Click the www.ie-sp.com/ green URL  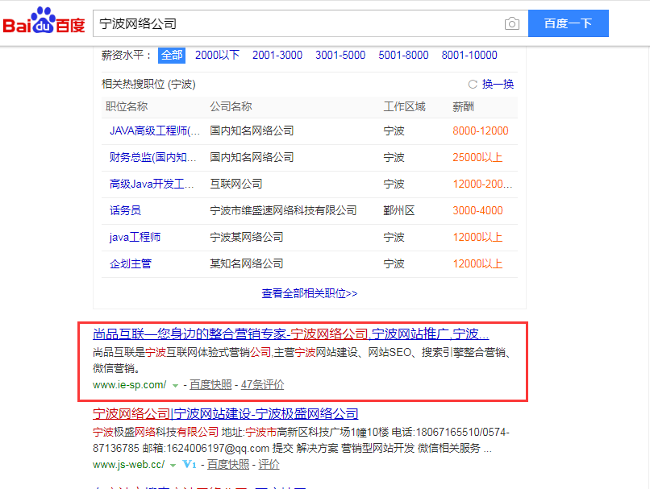coord(129,385)
